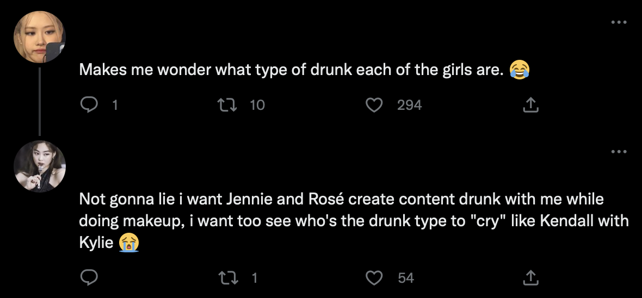The image size is (642, 298).
Task: Open more options on the second tweet
Action: pos(619,151)
